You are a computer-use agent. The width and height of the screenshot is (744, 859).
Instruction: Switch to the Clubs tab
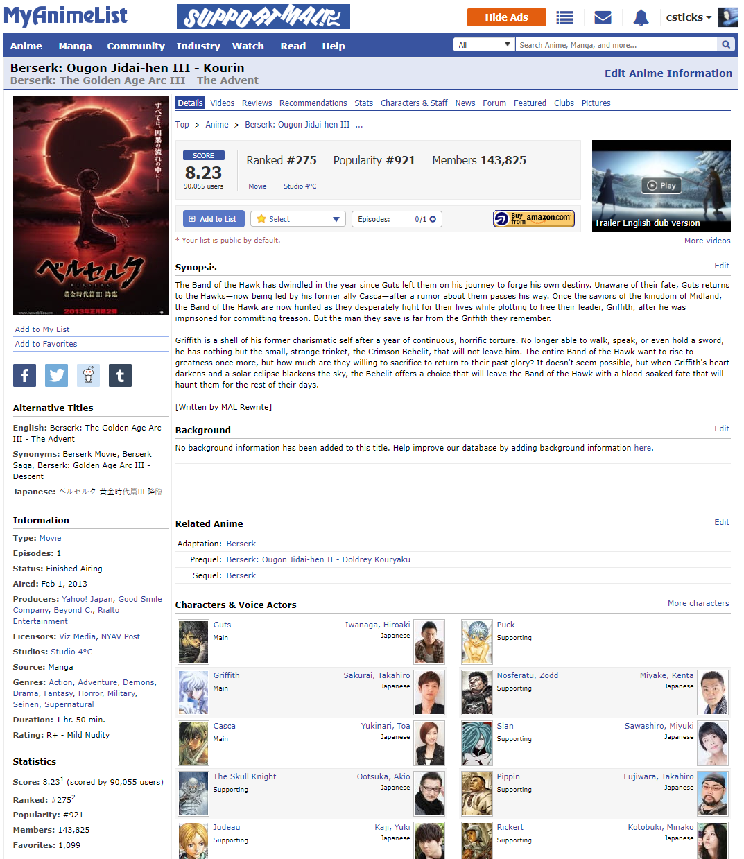(564, 103)
